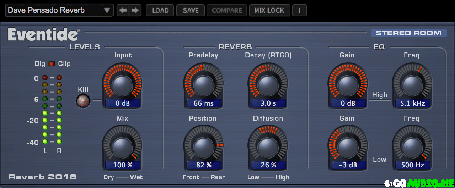This screenshot has width=455, height=188.
Task: Click the Mix Dry/Wet knob
Action: [122, 146]
